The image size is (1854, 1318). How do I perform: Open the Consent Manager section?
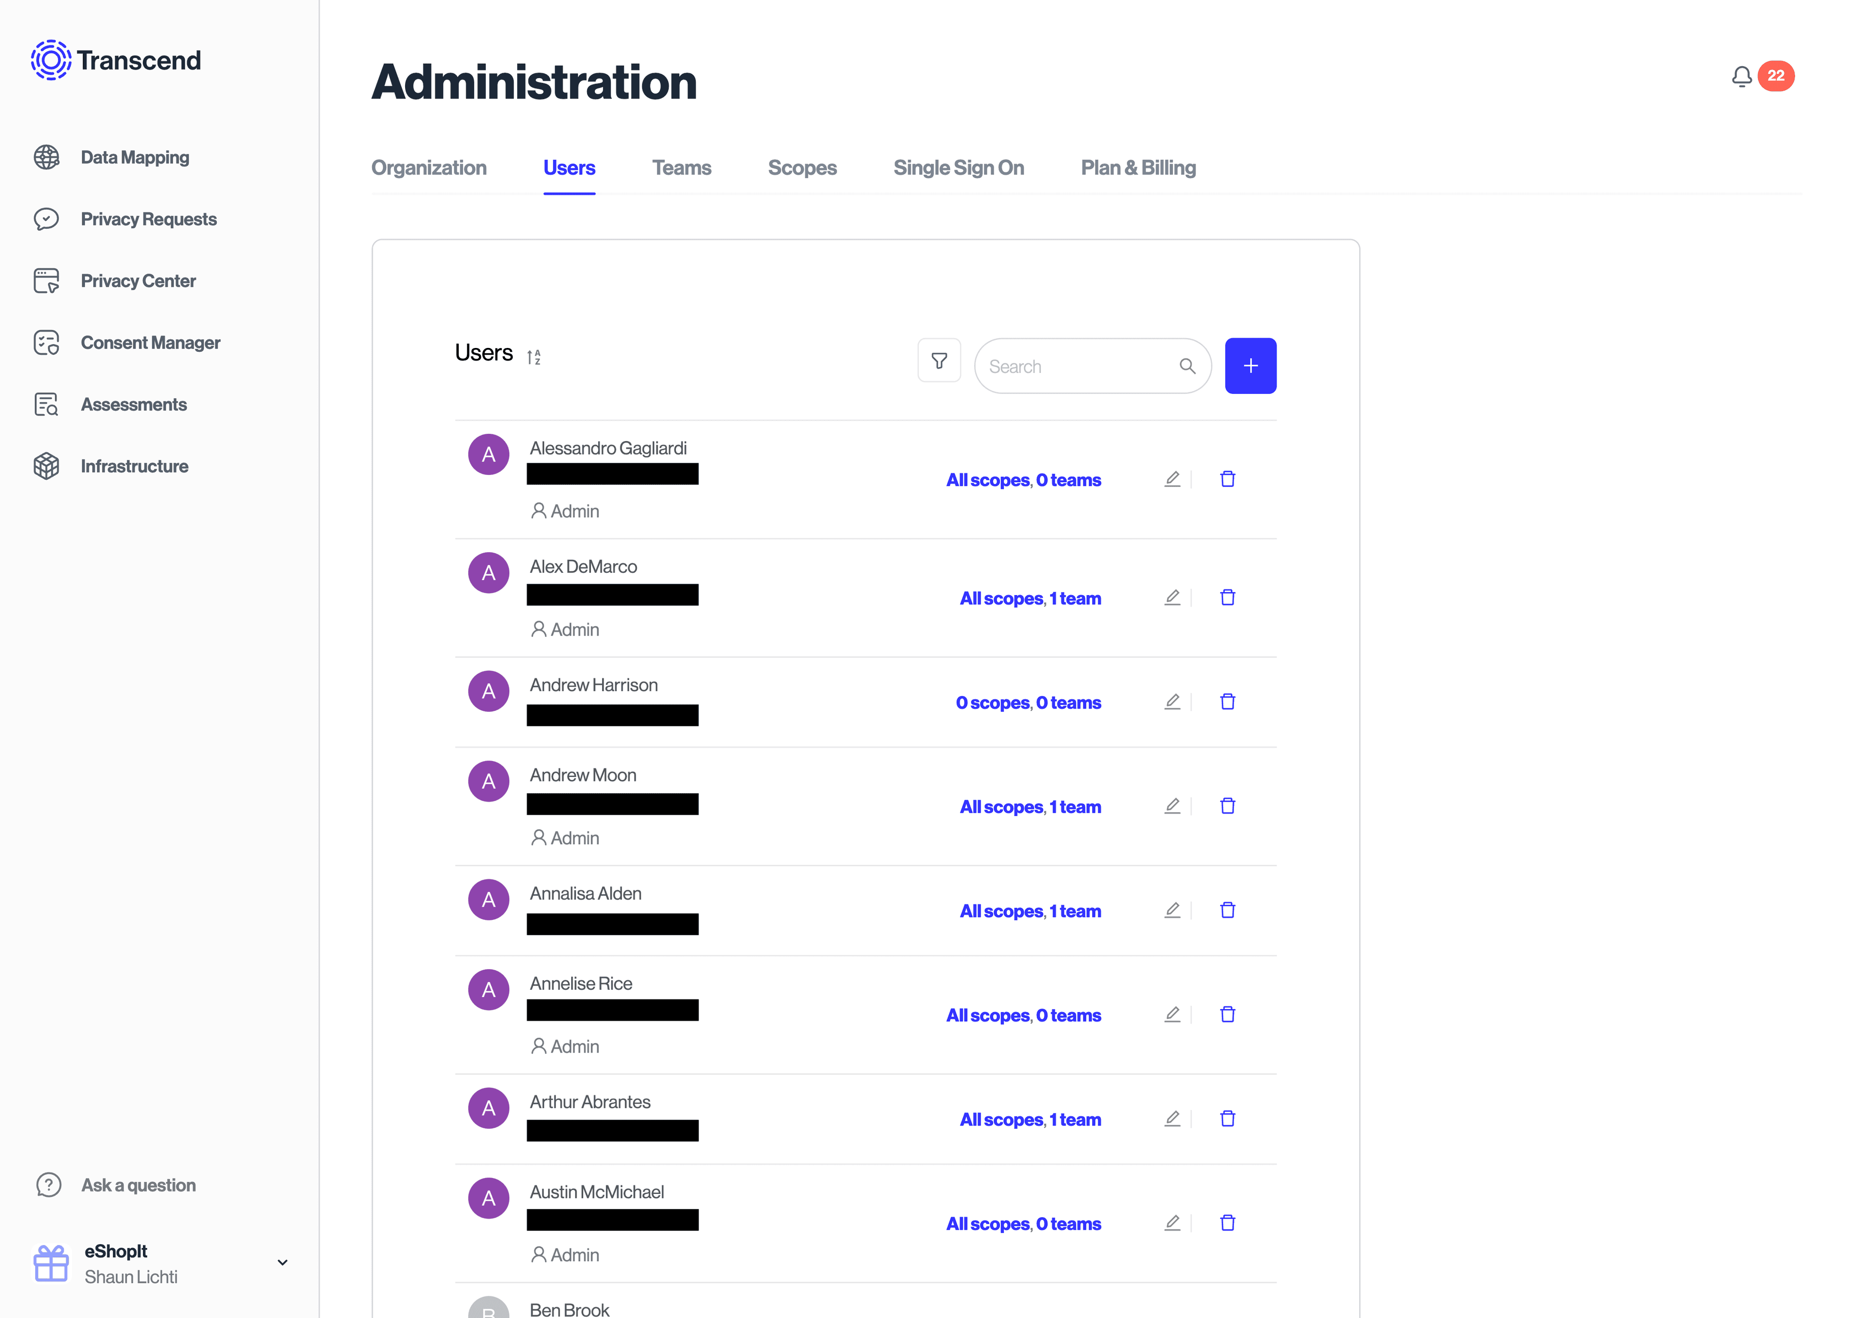[150, 342]
